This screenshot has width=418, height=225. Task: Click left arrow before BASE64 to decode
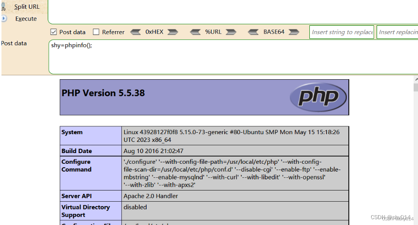(x=253, y=32)
